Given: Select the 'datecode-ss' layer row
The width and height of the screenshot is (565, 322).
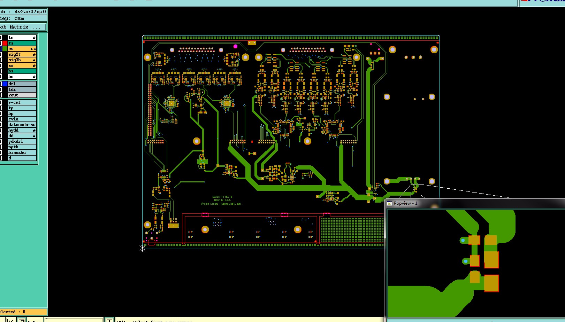Looking at the screenshot, I should click(22, 125).
